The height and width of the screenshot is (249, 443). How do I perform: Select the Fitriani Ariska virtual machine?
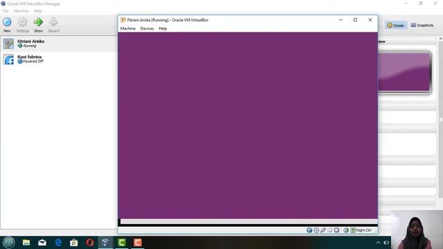tap(59, 44)
